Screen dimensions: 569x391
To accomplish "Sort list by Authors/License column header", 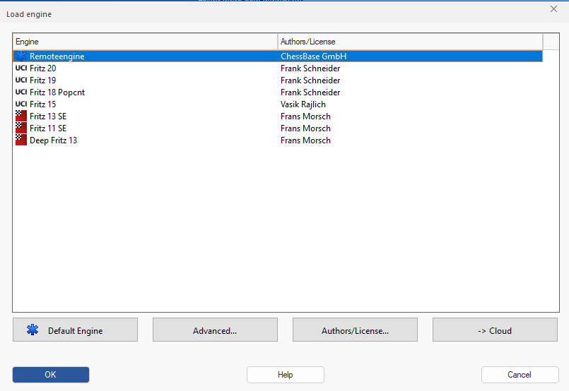I will click(x=410, y=42).
